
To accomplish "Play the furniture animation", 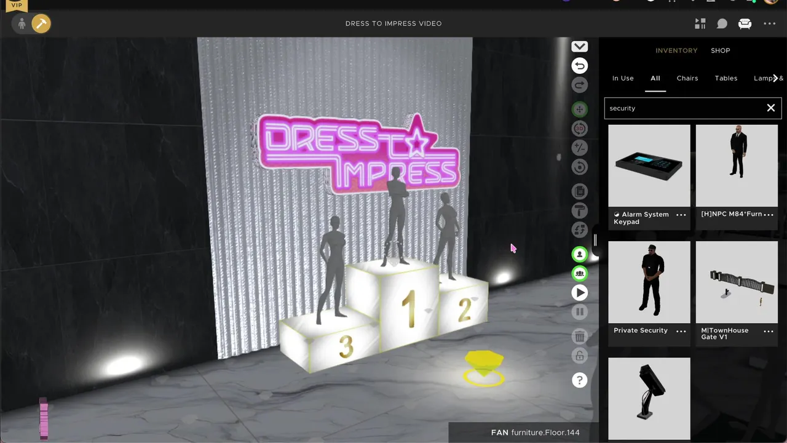I will tap(579, 293).
